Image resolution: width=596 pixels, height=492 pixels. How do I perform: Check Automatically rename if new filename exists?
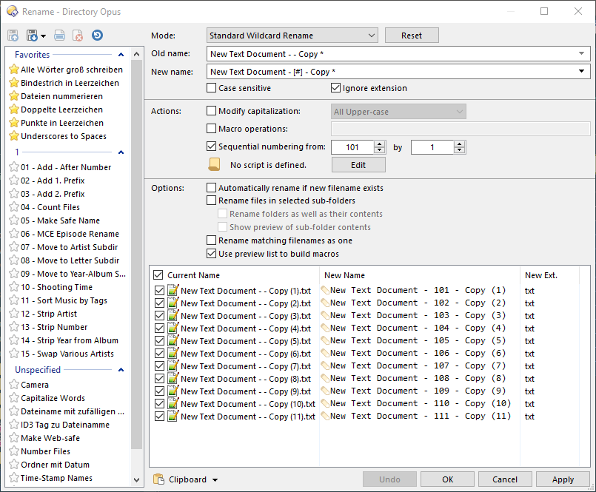pyautogui.click(x=211, y=188)
